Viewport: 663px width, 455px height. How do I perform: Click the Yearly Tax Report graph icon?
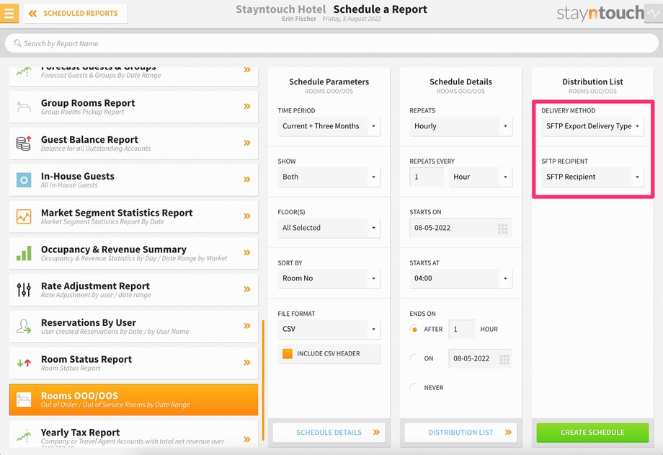[x=24, y=436]
